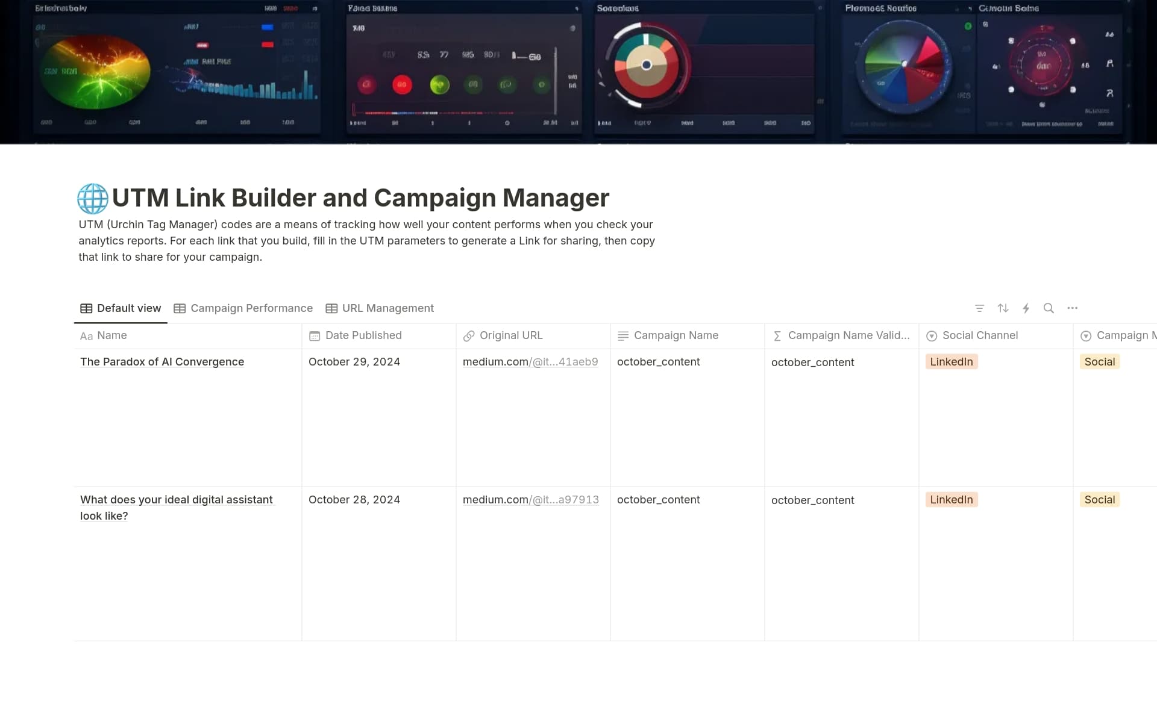This screenshot has height=722, width=1157.
Task: Click the Aa icon on the Name column
Action: pyautogui.click(x=86, y=336)
